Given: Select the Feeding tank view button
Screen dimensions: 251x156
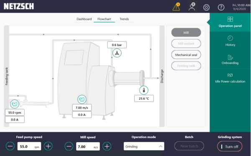Looking at the screenshot, I should [186, 66].
